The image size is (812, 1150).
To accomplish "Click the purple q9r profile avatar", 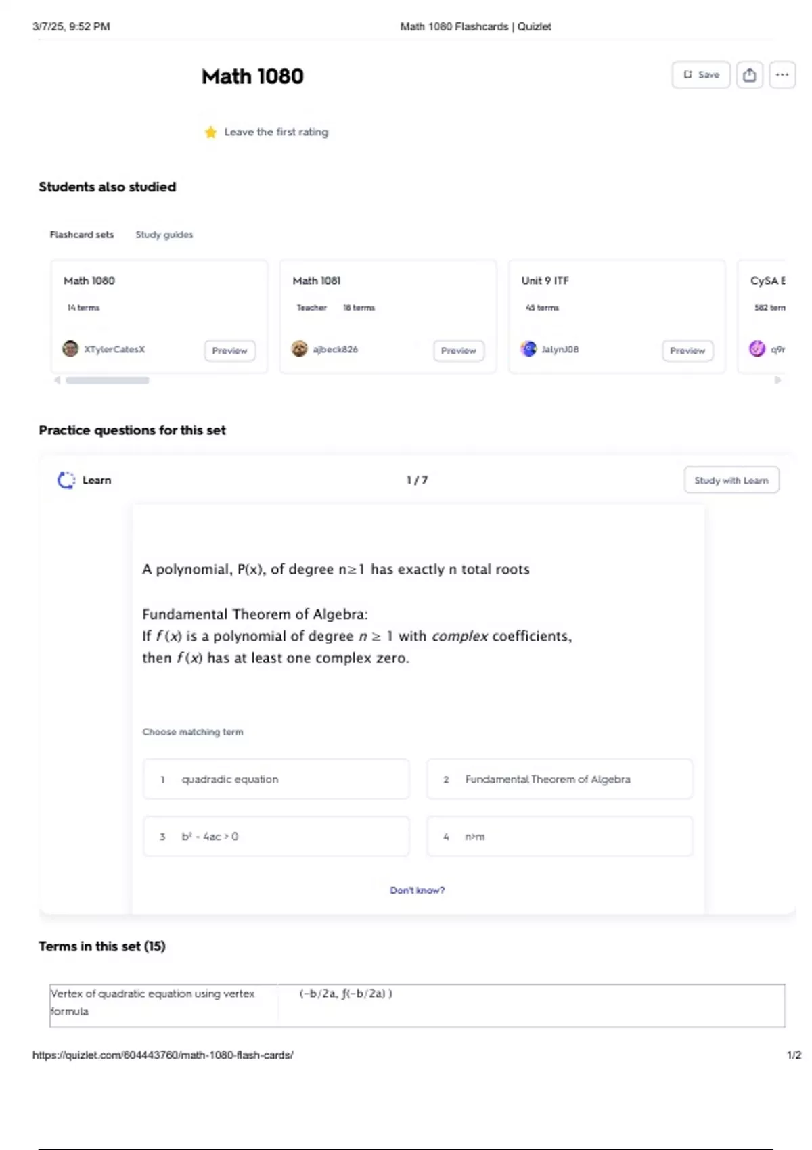I will (x=757, y=349).
